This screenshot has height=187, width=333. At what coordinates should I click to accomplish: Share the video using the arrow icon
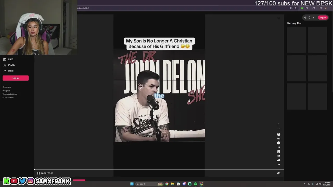coord(278,160)
